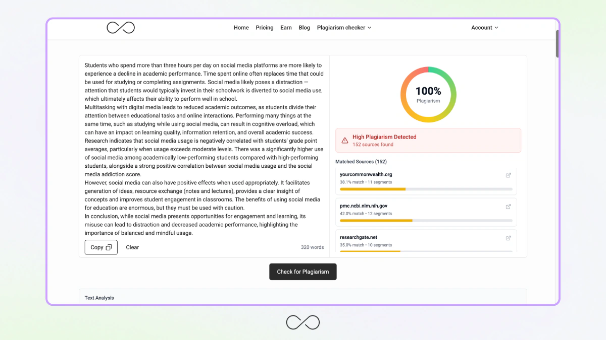Click the 100% plagiarism donut chart
Viewport: 606px width, 340px height.
pos(428,94)
